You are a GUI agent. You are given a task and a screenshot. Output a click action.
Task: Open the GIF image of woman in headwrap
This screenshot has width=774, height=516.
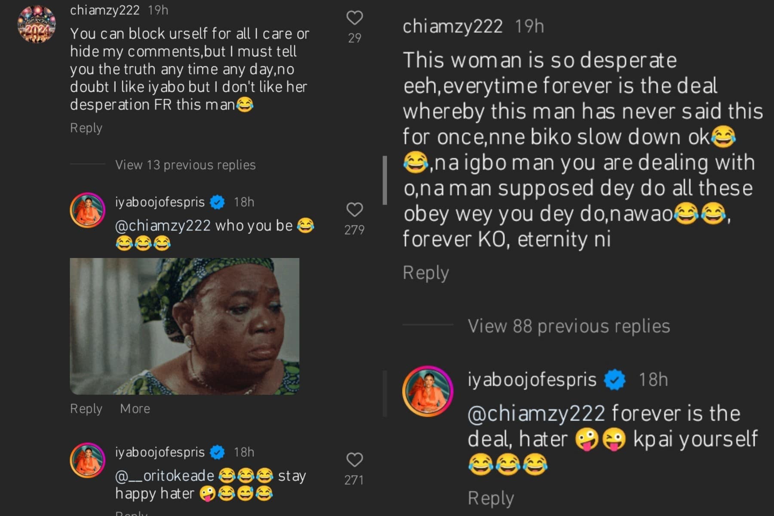pos(184,326)
